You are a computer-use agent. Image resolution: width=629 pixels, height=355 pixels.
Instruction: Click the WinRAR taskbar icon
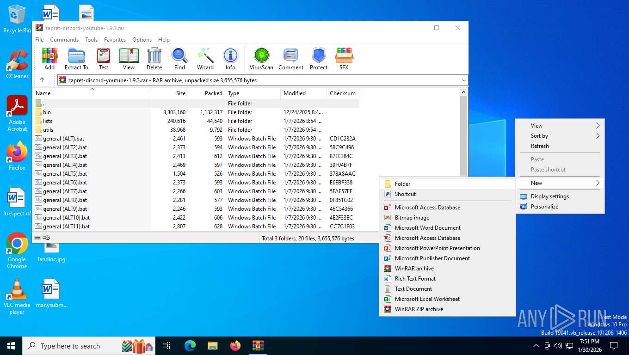258,346
